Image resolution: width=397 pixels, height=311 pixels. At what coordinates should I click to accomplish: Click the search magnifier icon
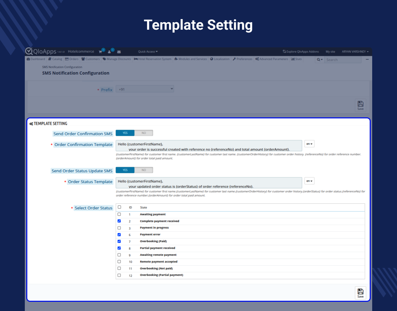[x=319, y=60]
